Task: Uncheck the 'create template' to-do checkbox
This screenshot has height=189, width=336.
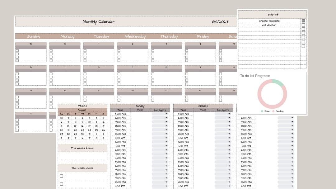Action: click(x=303, y=21)
